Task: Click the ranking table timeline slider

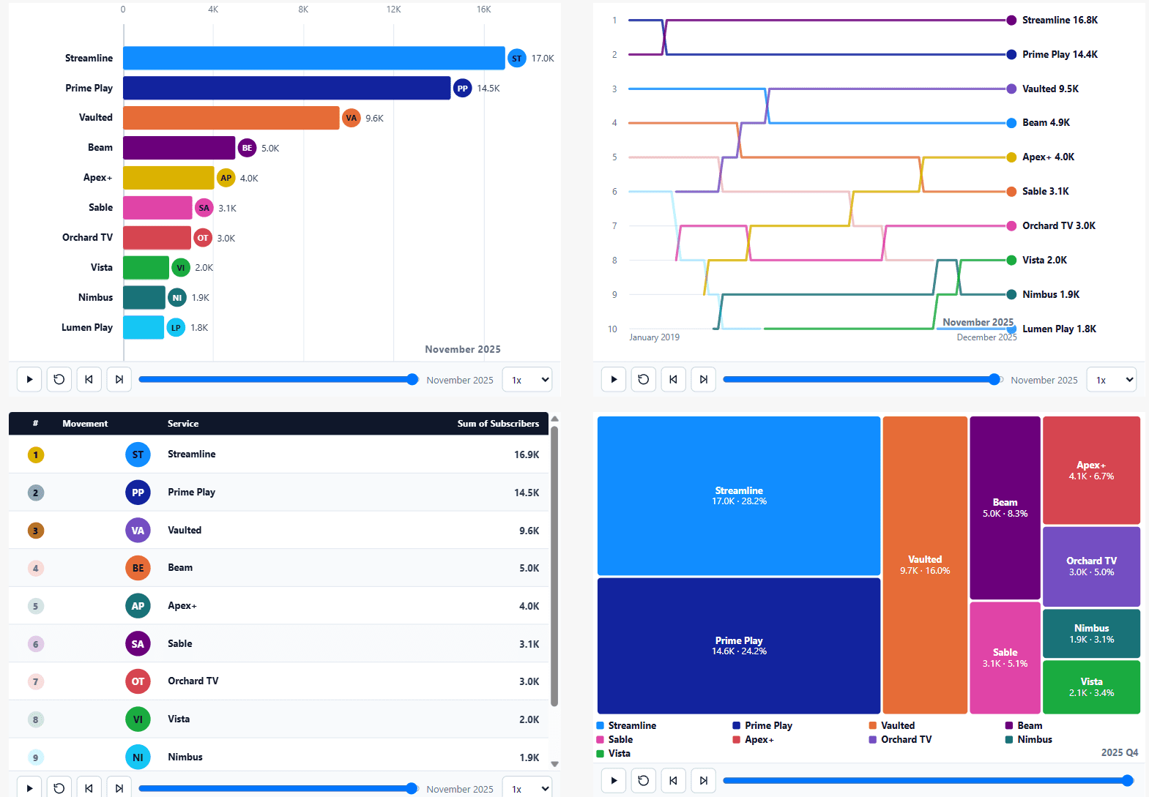Action: (x=278, y=788)
